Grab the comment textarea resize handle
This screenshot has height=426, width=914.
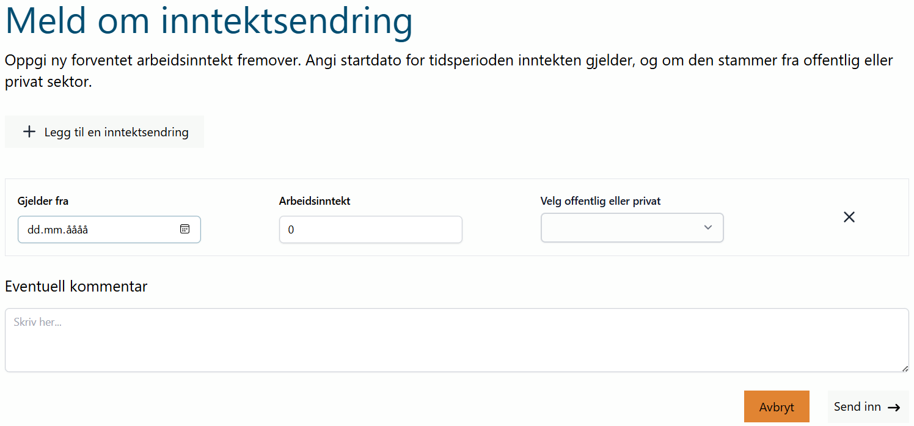pos(905,368)
